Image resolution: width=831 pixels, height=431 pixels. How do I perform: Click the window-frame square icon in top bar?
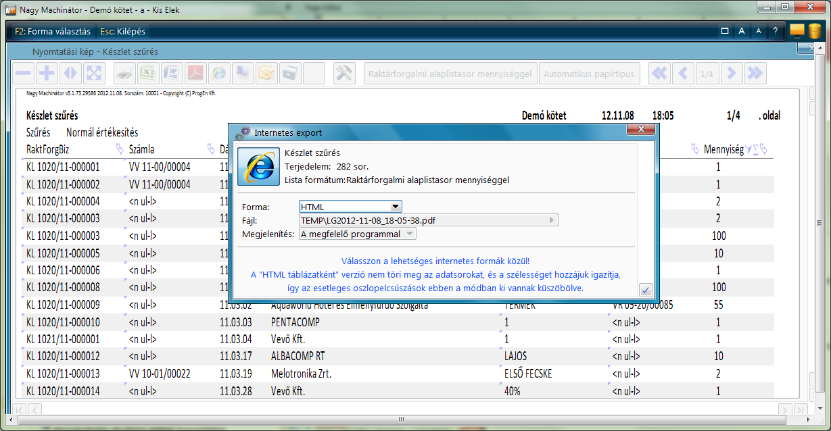tap(725, 31)
